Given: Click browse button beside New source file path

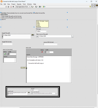Looking at the screenshot, I should tap(72, 36).
